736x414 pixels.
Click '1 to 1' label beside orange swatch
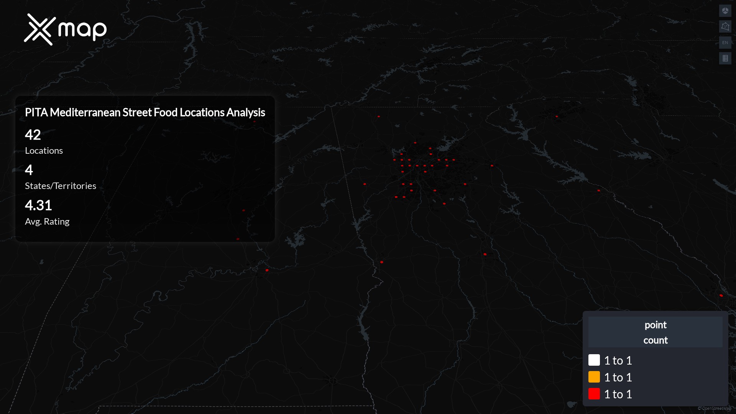pos(618,377)
